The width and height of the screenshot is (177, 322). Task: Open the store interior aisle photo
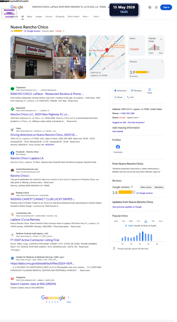click(x=70, y=46)
